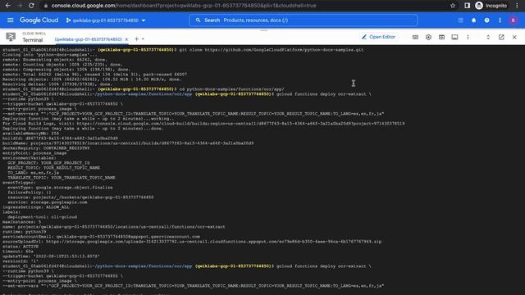This screenshot has height=295, width=525.
Task: Open Cloud Shell in a new window
Action: tap(501, 37)
